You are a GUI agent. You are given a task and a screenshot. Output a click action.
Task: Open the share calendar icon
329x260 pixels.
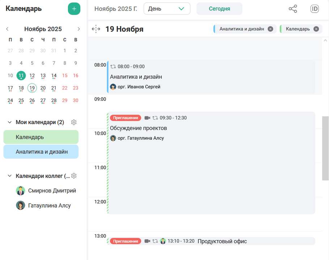point(293,9)
